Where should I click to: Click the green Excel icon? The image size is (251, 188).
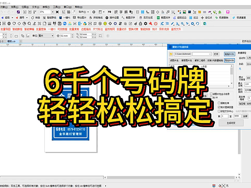tap(205, 24)
